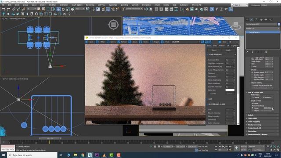The height and width of the screenshot is (158, 281).
Task: Click the Refresh icon in frame buffer
Action: click(119, 42)
